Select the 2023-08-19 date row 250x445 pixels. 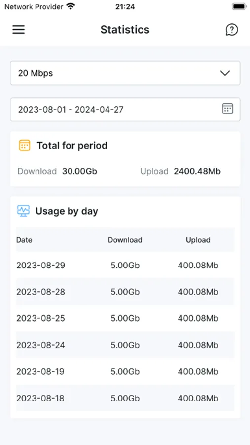pos(125,371)
